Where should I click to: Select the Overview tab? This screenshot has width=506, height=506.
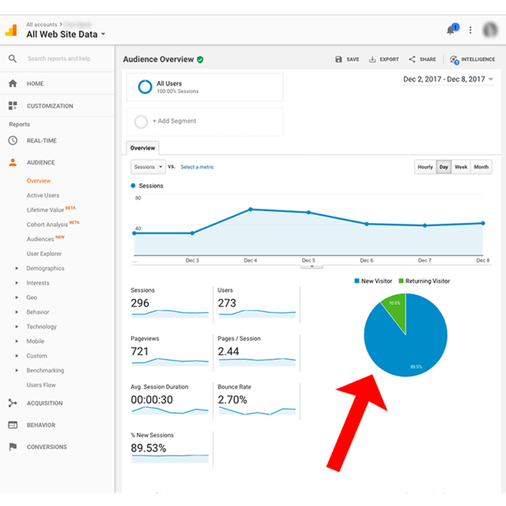coord(142,148)
